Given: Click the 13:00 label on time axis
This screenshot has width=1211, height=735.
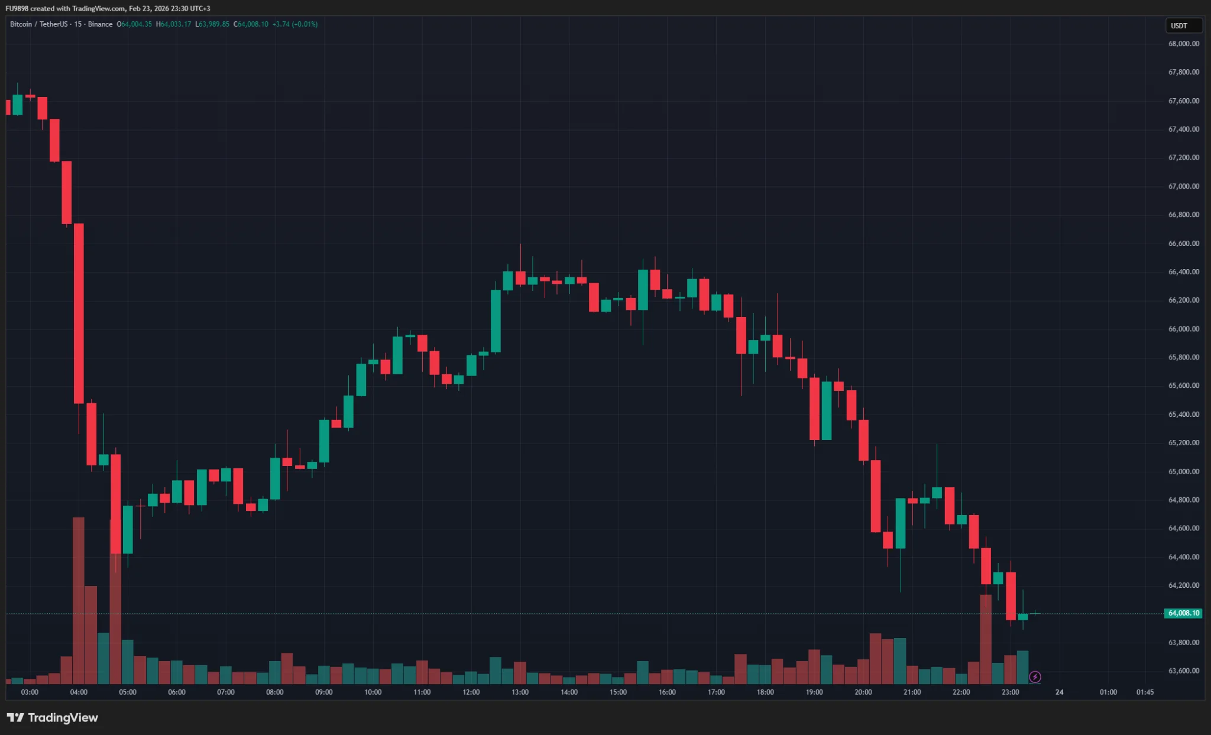Looking at the screenshot, I should pyautogui.click(x=520, y=692).
